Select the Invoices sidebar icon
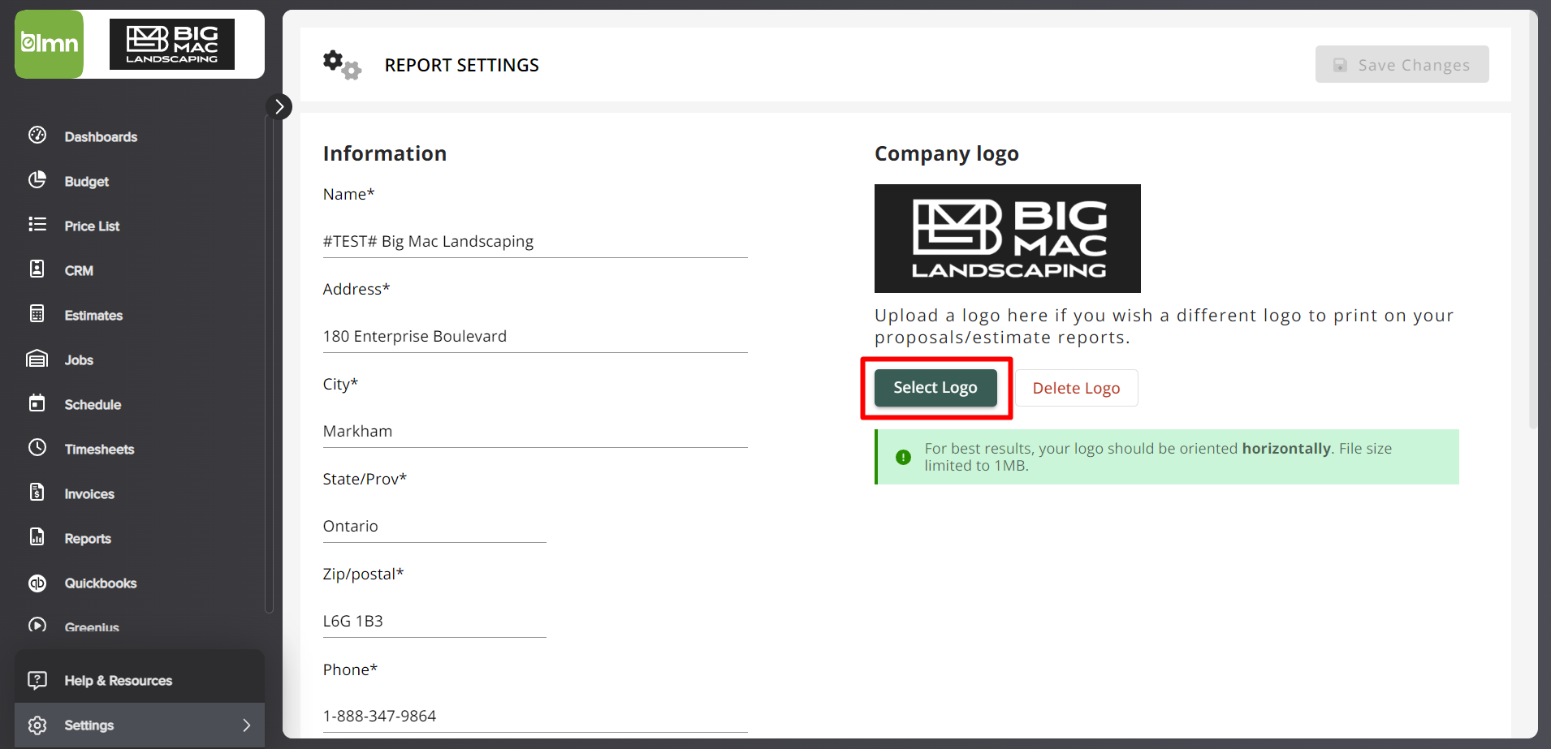Viewport: 1551px width, 749px height. coord(37,493)
